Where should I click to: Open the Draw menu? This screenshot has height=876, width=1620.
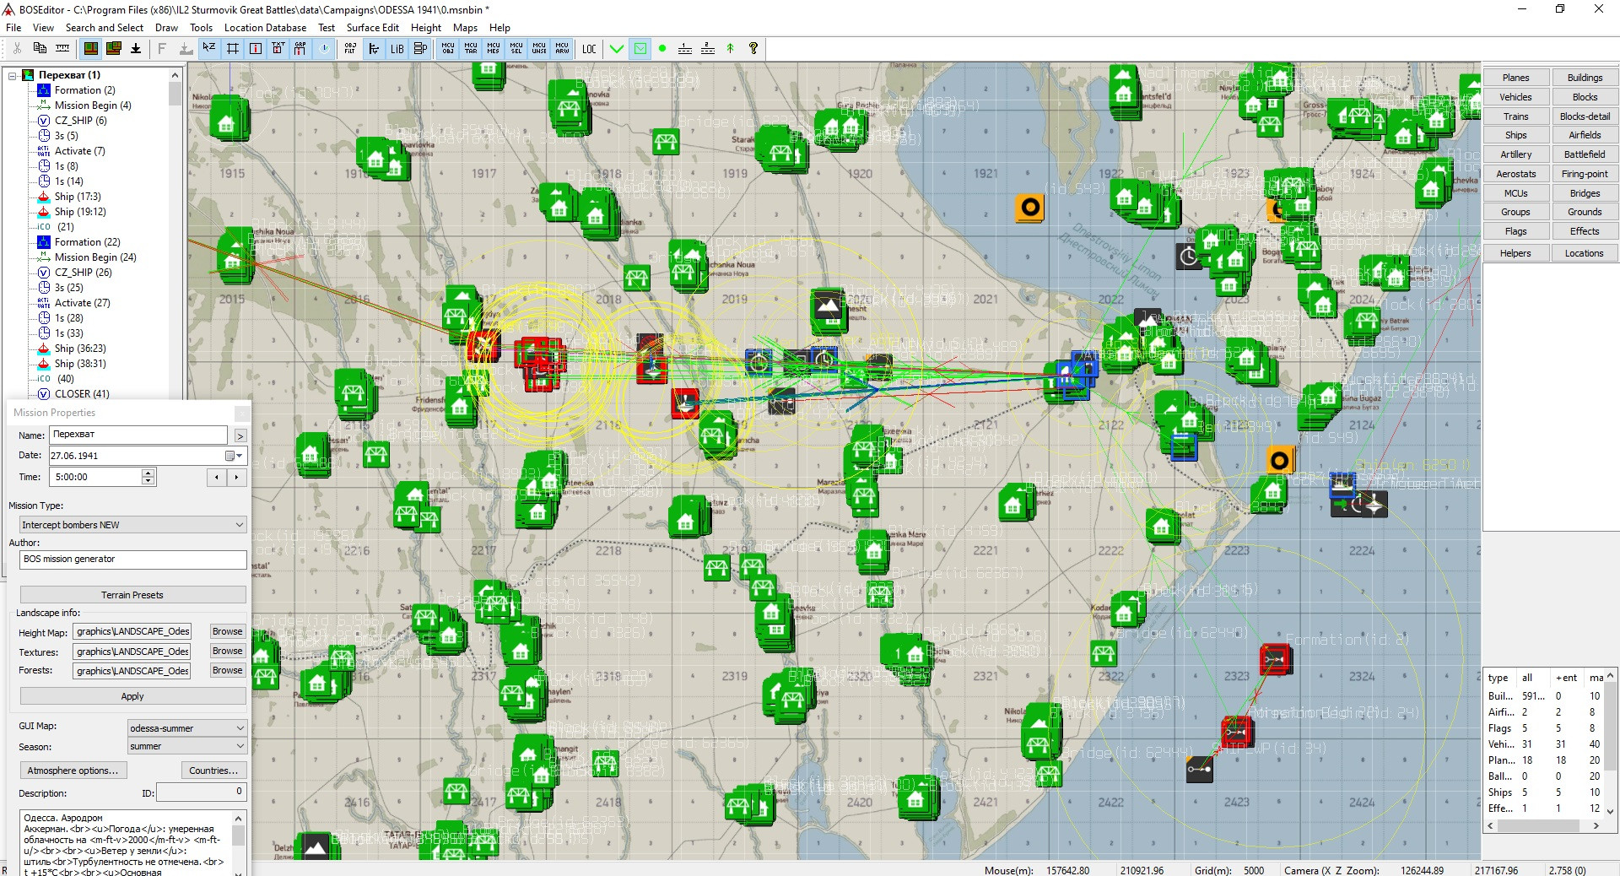166,28
